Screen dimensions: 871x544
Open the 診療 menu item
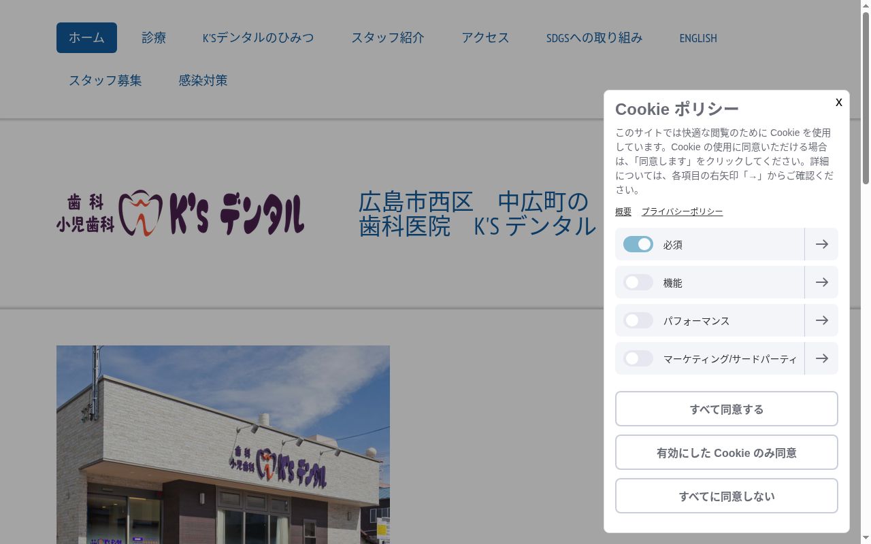pyautogui.click(x=154, y=37)
